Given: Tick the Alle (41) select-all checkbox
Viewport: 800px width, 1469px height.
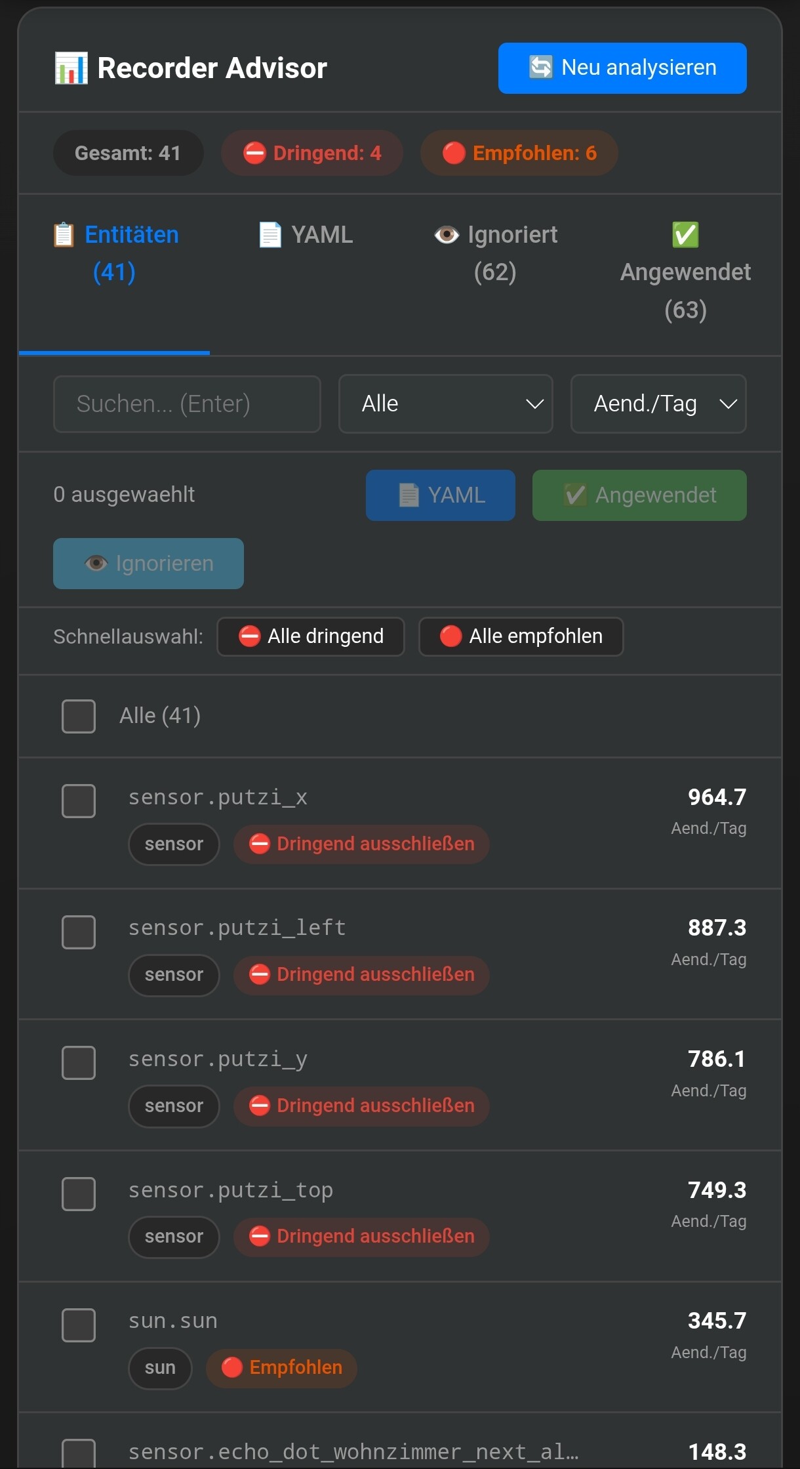Looking at the screenshot, I should pyautogui.click(x=79, y=716).
